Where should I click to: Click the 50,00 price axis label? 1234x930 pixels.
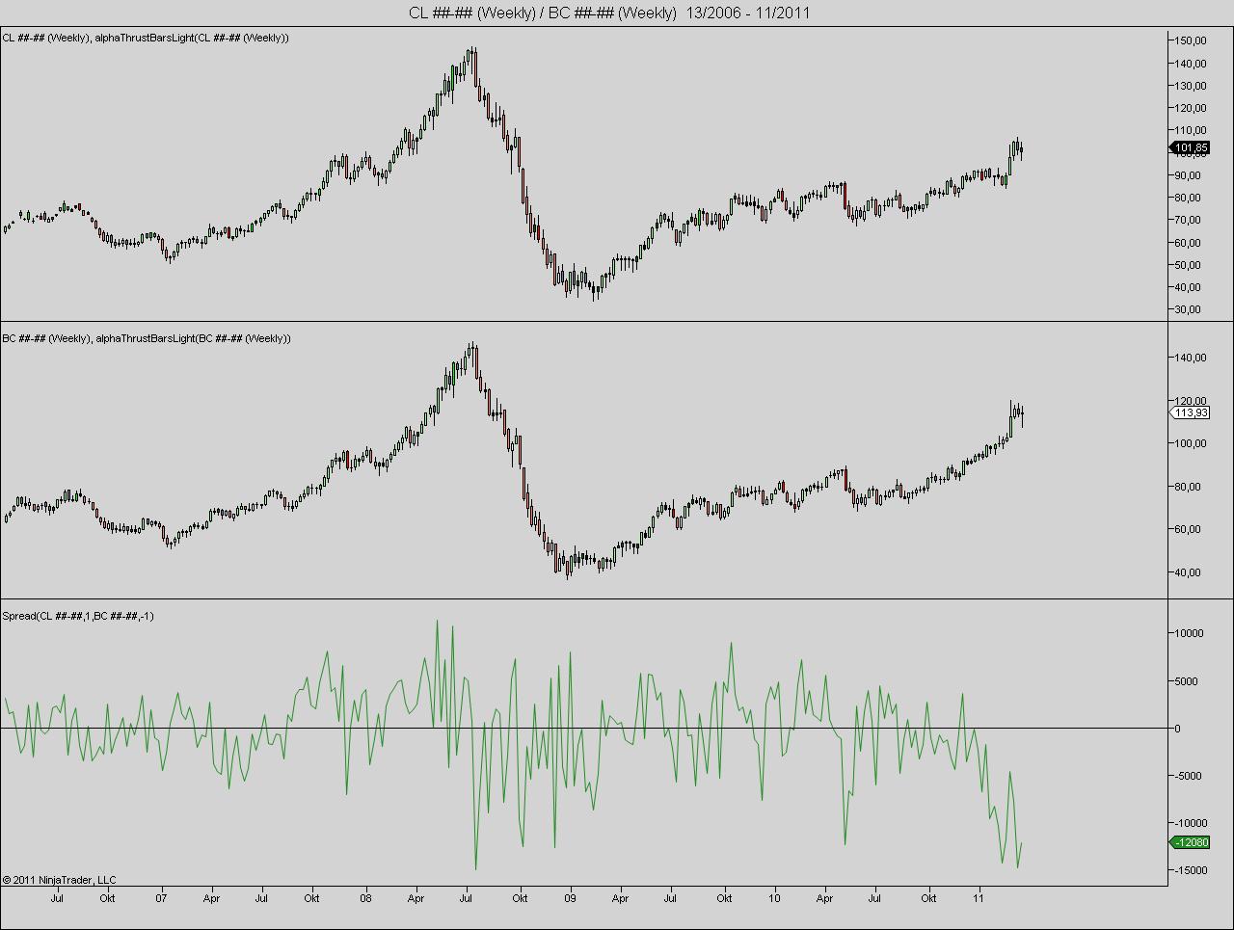coord(1188,265)
